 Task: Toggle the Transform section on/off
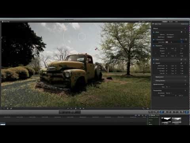click(x=154, y=46)
